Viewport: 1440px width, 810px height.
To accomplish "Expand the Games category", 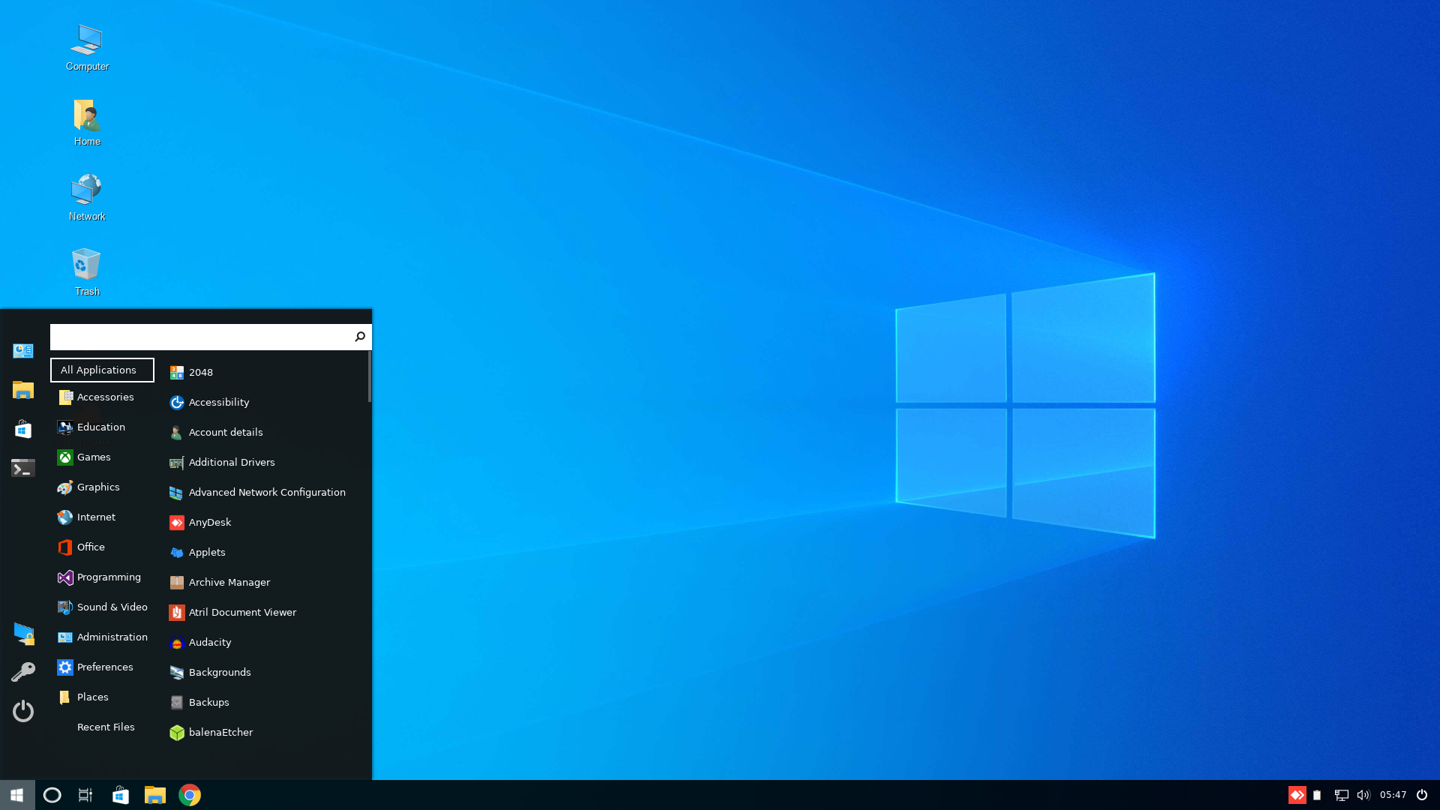I will 93,456.
